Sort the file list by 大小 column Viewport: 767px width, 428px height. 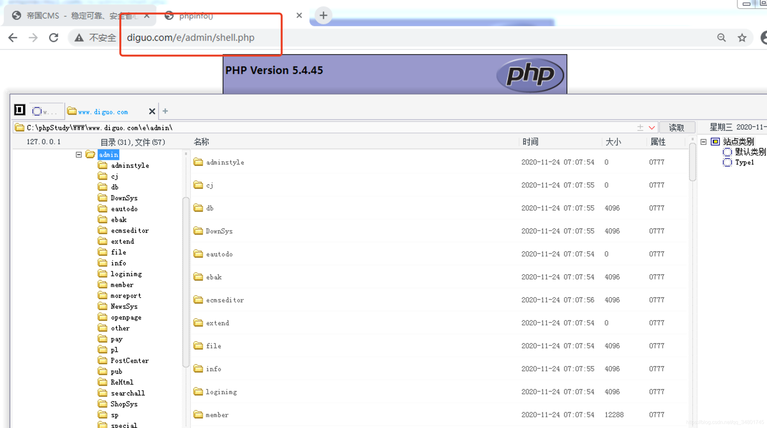pos(613,142)
